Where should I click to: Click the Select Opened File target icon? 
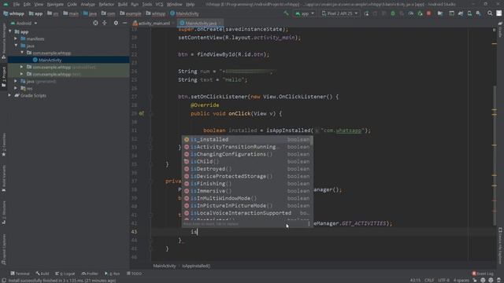click(x=95, y=23)
